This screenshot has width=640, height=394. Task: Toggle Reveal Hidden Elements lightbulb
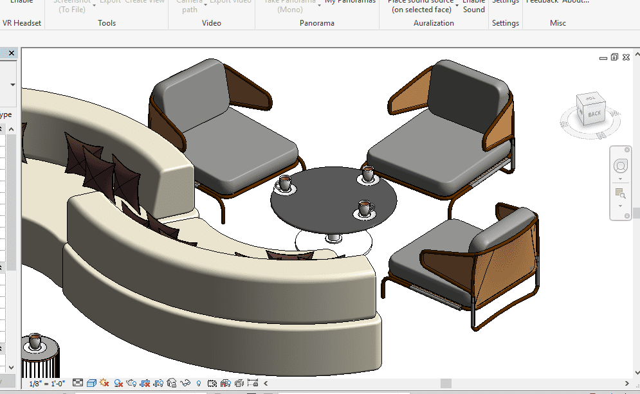point(199,383)
